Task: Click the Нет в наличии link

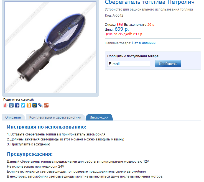Action: 144,43
